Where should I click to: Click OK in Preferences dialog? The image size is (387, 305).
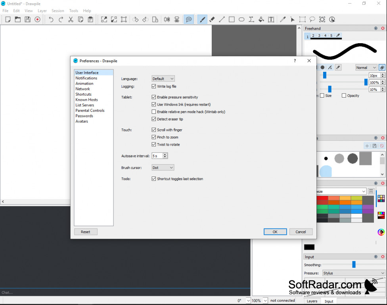(275, 232)
